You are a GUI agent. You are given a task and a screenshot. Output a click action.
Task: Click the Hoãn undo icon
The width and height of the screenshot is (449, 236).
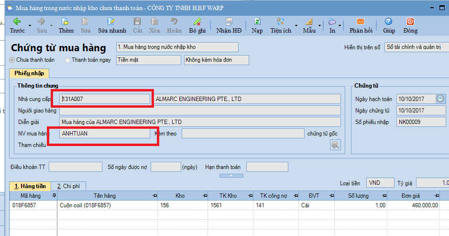[174, 22]
